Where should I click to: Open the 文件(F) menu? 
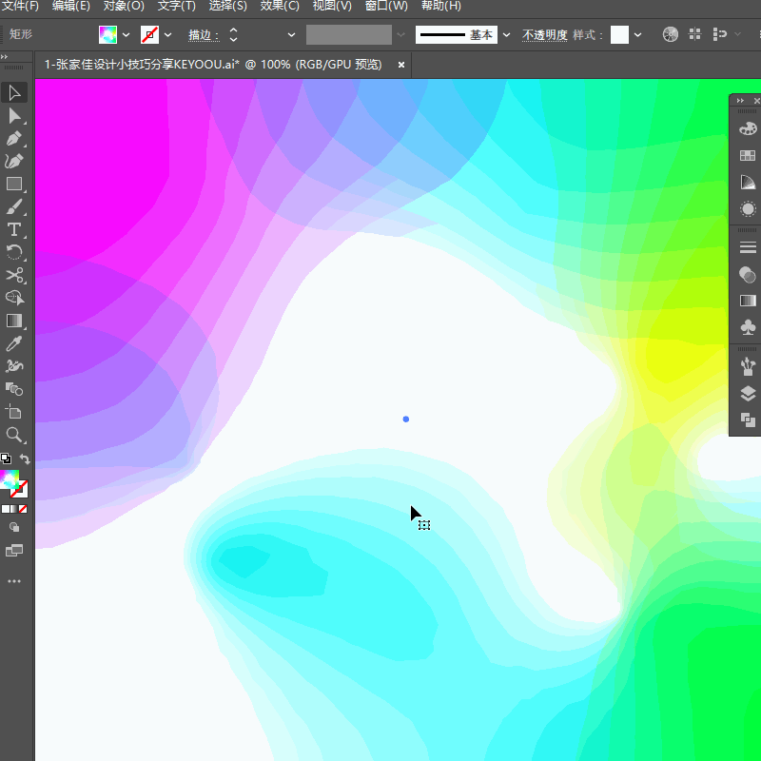[x=21, y=6]
